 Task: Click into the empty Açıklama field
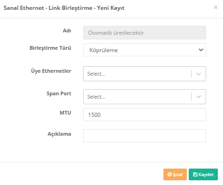click(x=145, y=136)
